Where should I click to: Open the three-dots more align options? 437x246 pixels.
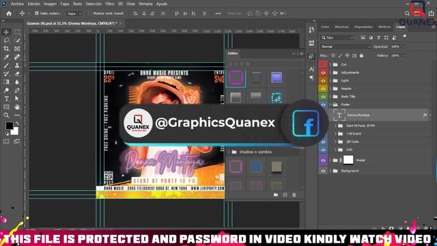pos(218,14)
